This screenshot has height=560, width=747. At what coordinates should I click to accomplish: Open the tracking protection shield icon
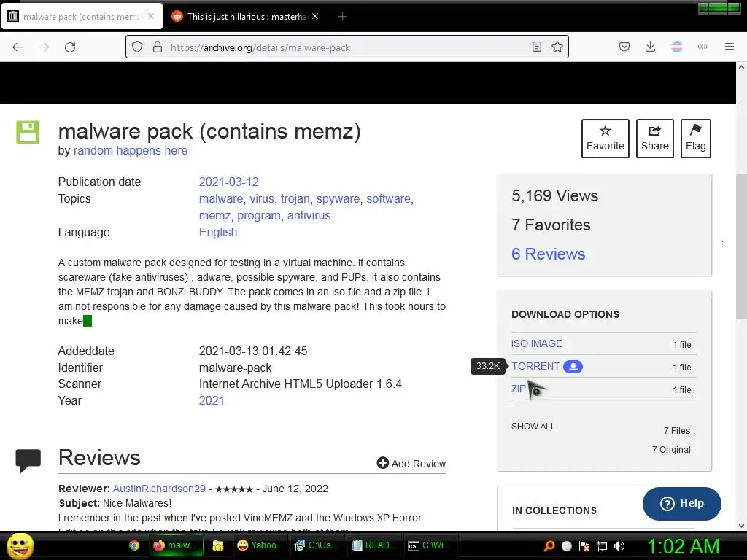tap(137, 47)
